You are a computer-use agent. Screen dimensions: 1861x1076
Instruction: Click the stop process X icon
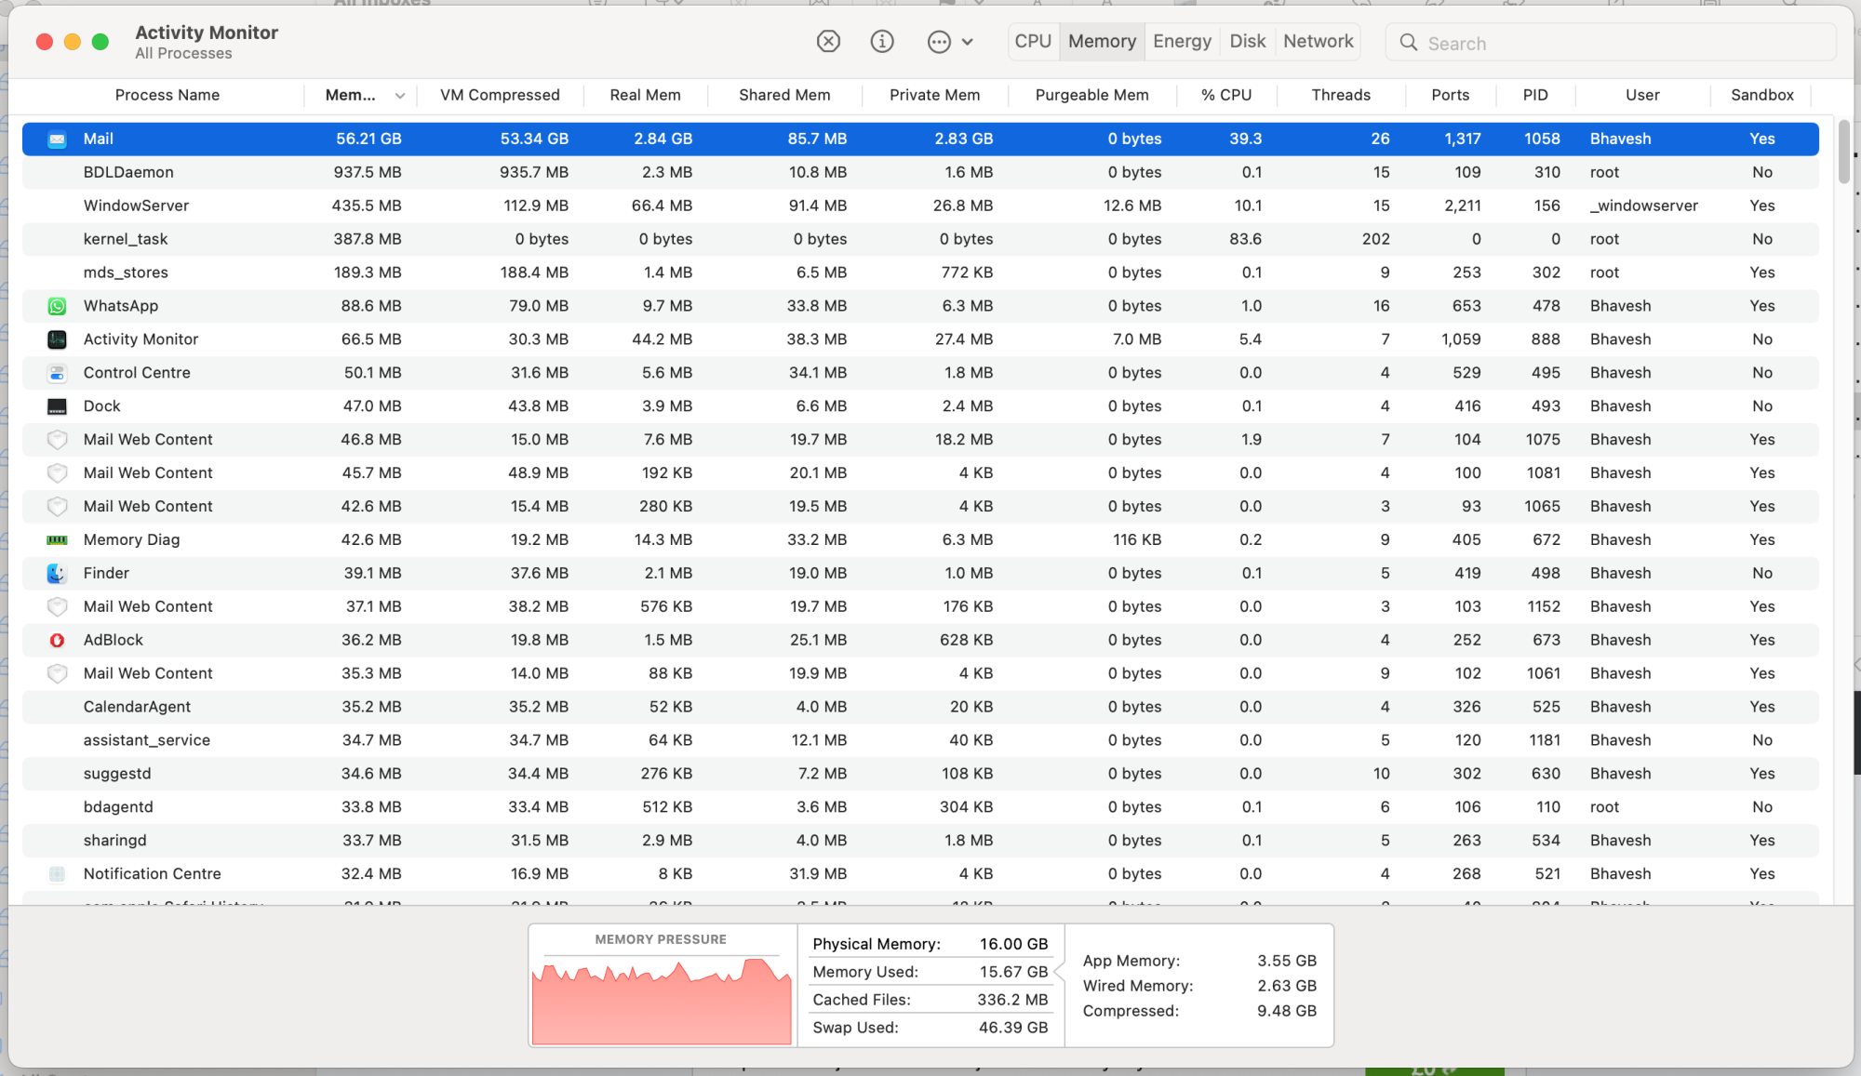point(828,42)
